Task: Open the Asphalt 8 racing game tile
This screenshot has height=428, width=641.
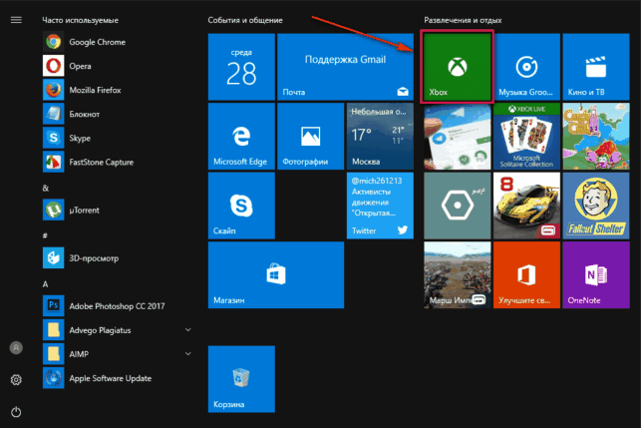Action: pos(526,206)
